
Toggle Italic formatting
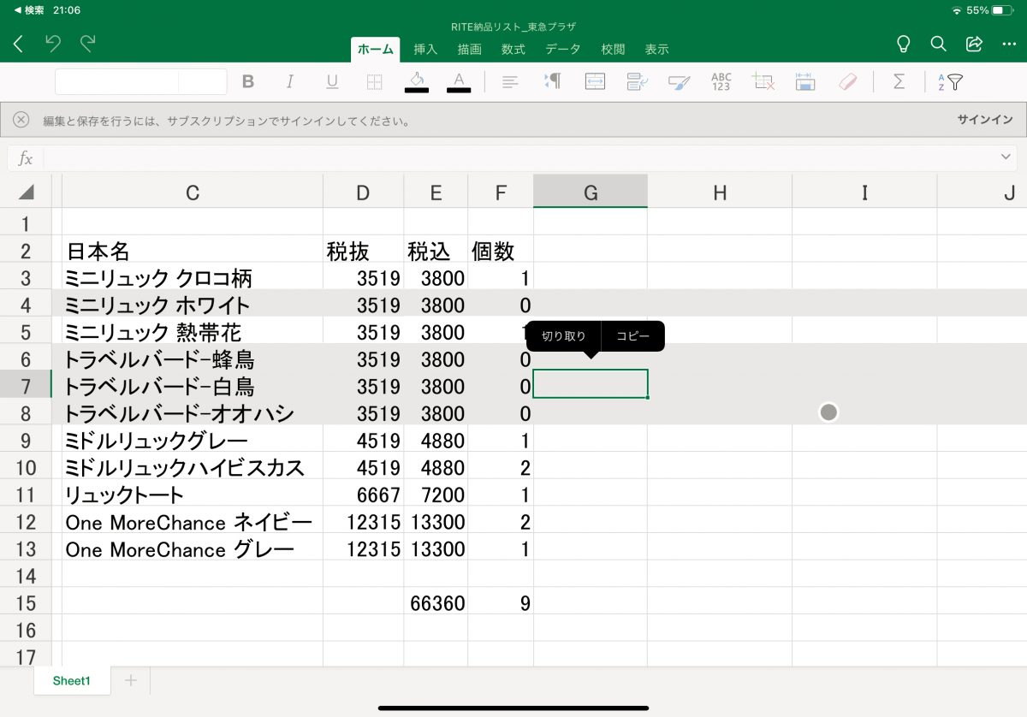coord(290,82)
